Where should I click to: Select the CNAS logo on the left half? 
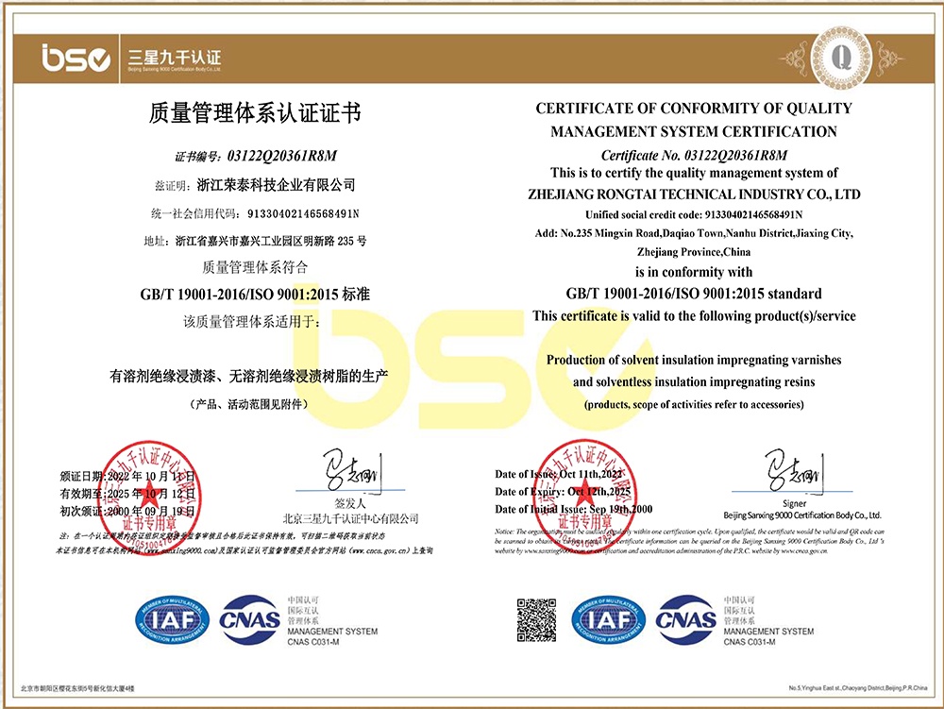coord(249,619)
